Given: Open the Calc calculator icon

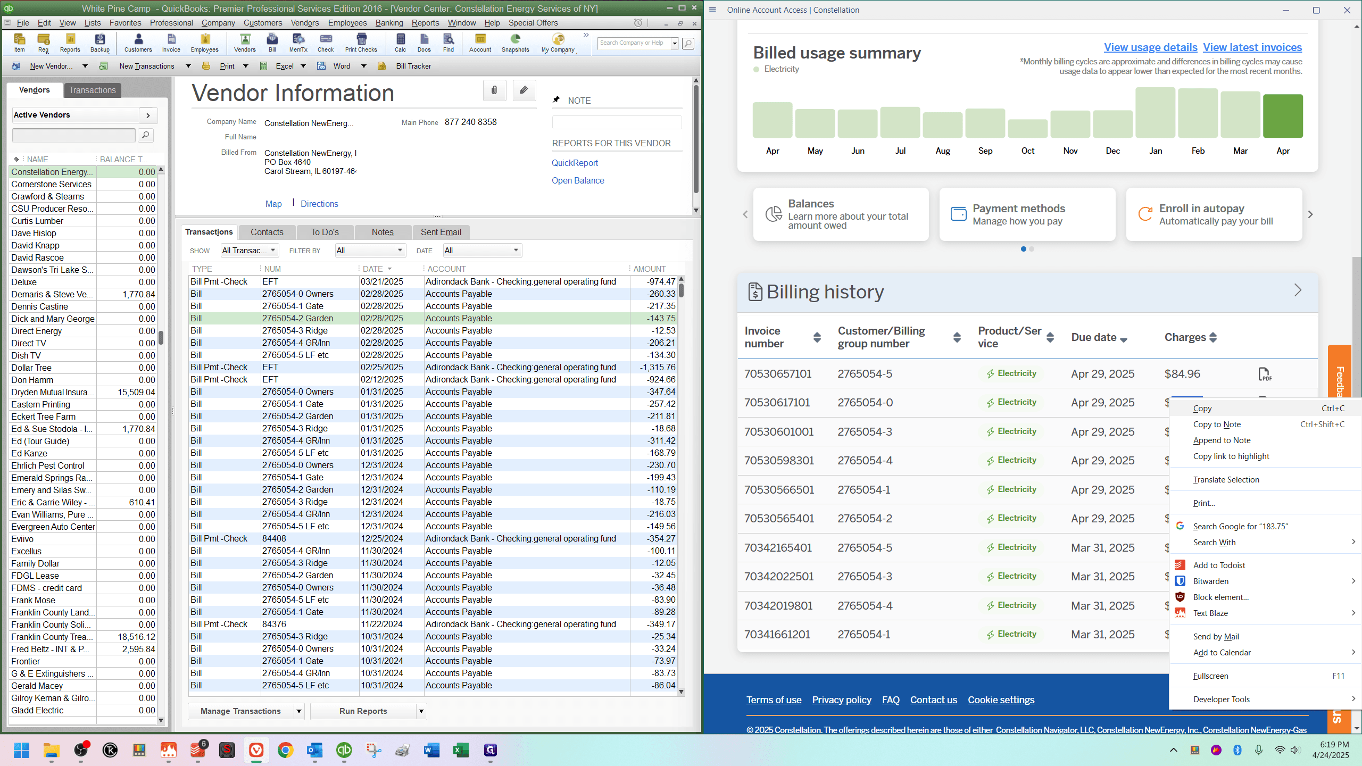Looking at the screenshot, I should tap(401, 43).
